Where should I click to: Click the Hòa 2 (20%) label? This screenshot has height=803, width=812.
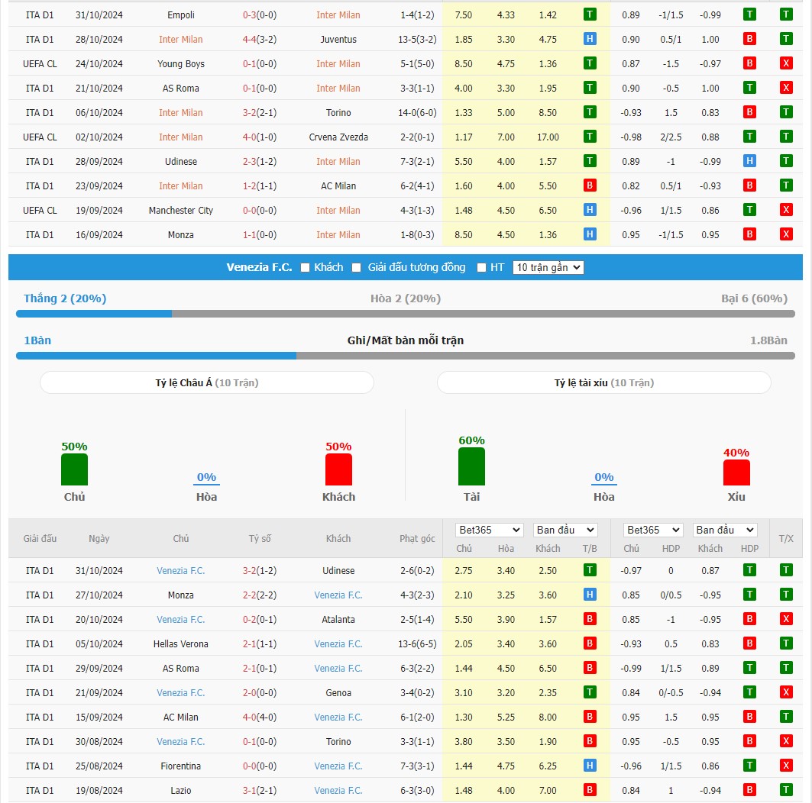[406, 298]
